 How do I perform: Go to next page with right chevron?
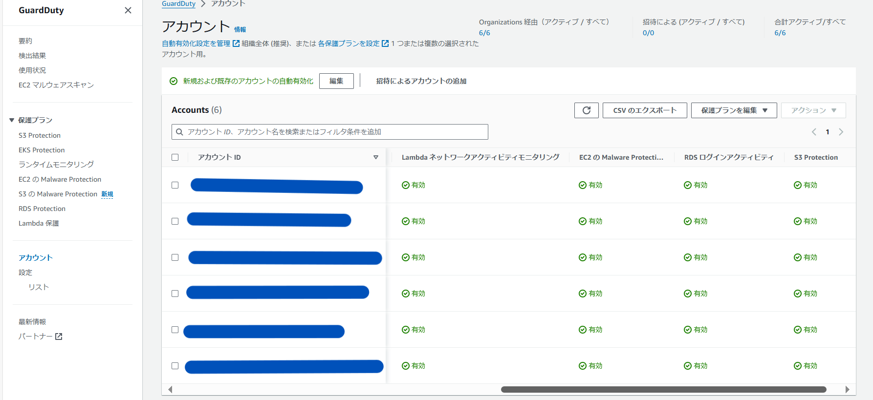[841, 132]
